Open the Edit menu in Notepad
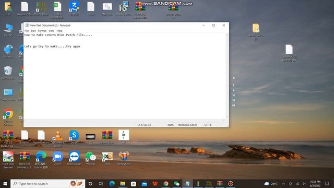The width and height of the screenshot is (334, 188). [33, 31]
